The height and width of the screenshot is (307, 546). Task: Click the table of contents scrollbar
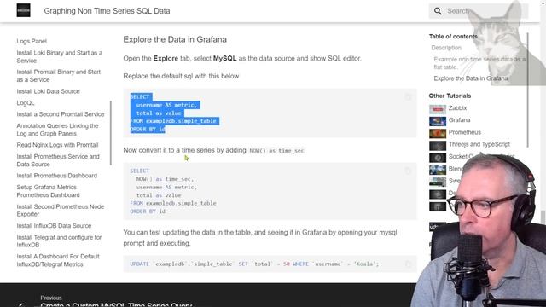(528, 90)
